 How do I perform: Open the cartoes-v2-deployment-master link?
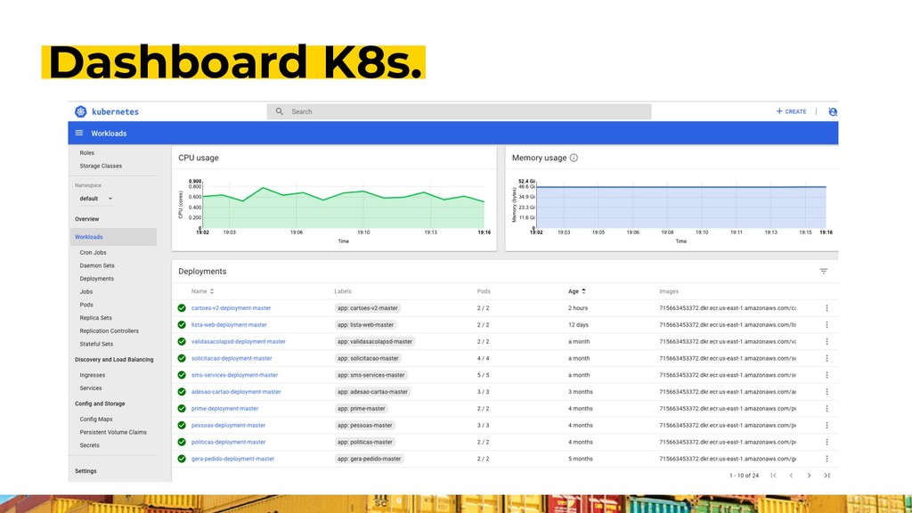pos(231,308)
